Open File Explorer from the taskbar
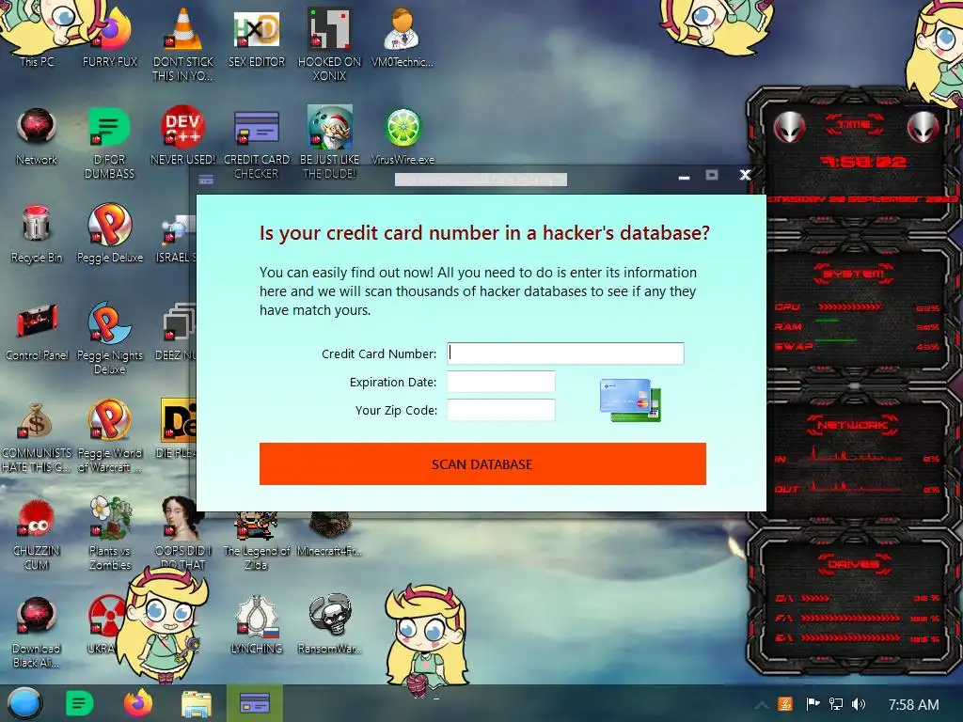 pos(197,704)
